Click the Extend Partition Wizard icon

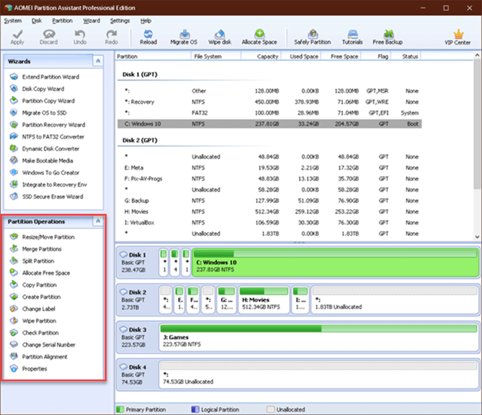tap(14, 76)
